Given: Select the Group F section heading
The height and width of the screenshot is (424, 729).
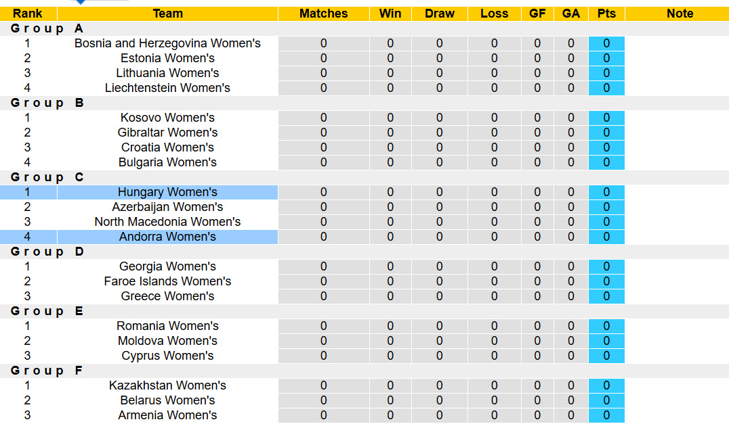Looking at the screenshot, I should coord(47,371).
